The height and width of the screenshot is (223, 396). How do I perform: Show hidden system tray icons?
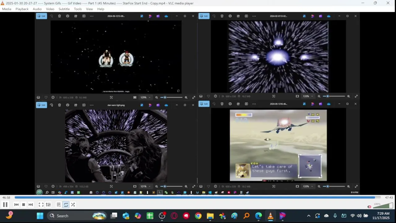(308, 216)
